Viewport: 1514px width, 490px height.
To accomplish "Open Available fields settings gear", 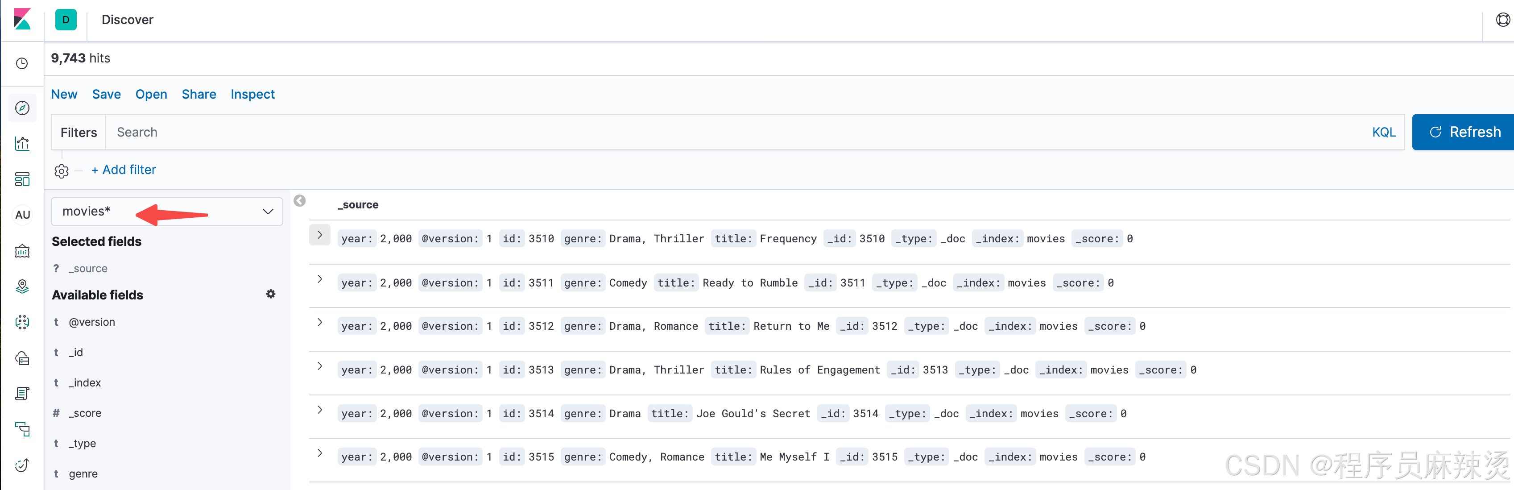I will (x=270, y=294).
